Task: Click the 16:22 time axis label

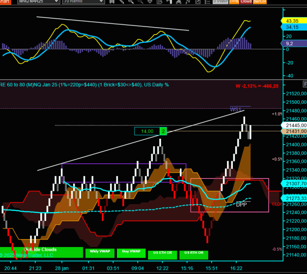Action: [236, 268]
